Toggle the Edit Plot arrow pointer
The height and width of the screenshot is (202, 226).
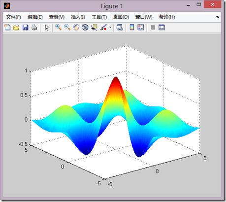click(x=47, y=27)
